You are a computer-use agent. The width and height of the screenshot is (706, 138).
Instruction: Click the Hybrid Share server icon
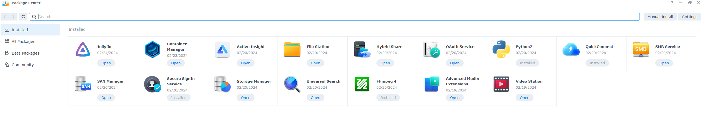click(362, 50)
